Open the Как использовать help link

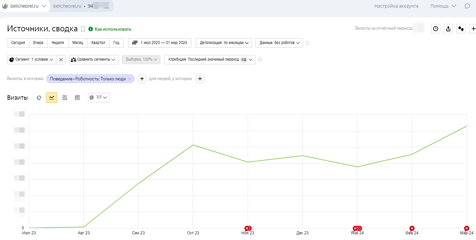tap(110, 29)
